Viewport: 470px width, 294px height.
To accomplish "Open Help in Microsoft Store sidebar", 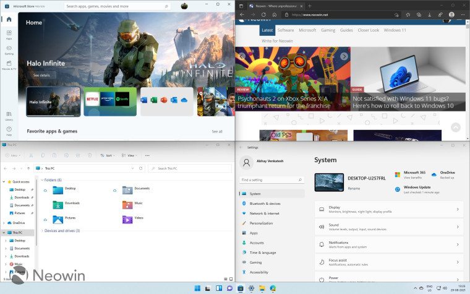I will click(9, 131).
